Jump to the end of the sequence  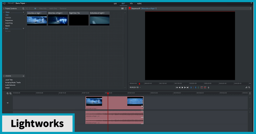[188, 88]
